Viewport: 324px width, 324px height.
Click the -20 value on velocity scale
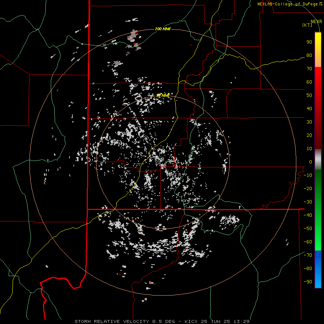[308, 188]
